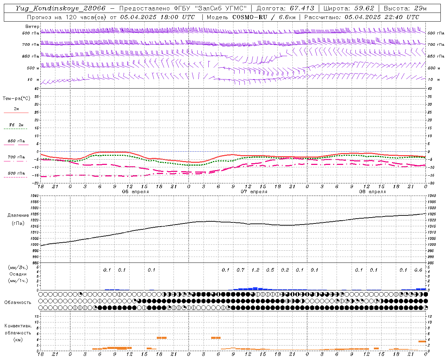Click the forecast start time 05.04.2025 18:00 UTC
446x357 pixels.
157,17
